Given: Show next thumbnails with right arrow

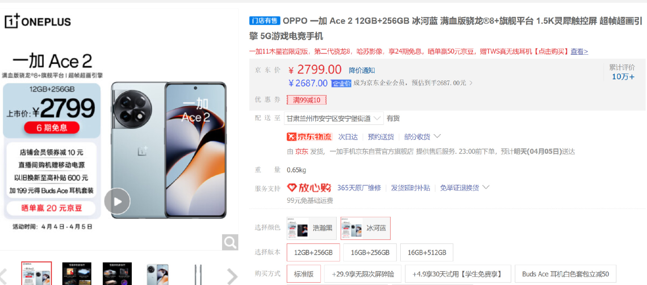Looking at the screenshot, I should point(232,277).
